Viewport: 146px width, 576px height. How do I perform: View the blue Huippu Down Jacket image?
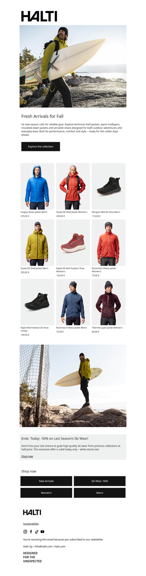37,186
